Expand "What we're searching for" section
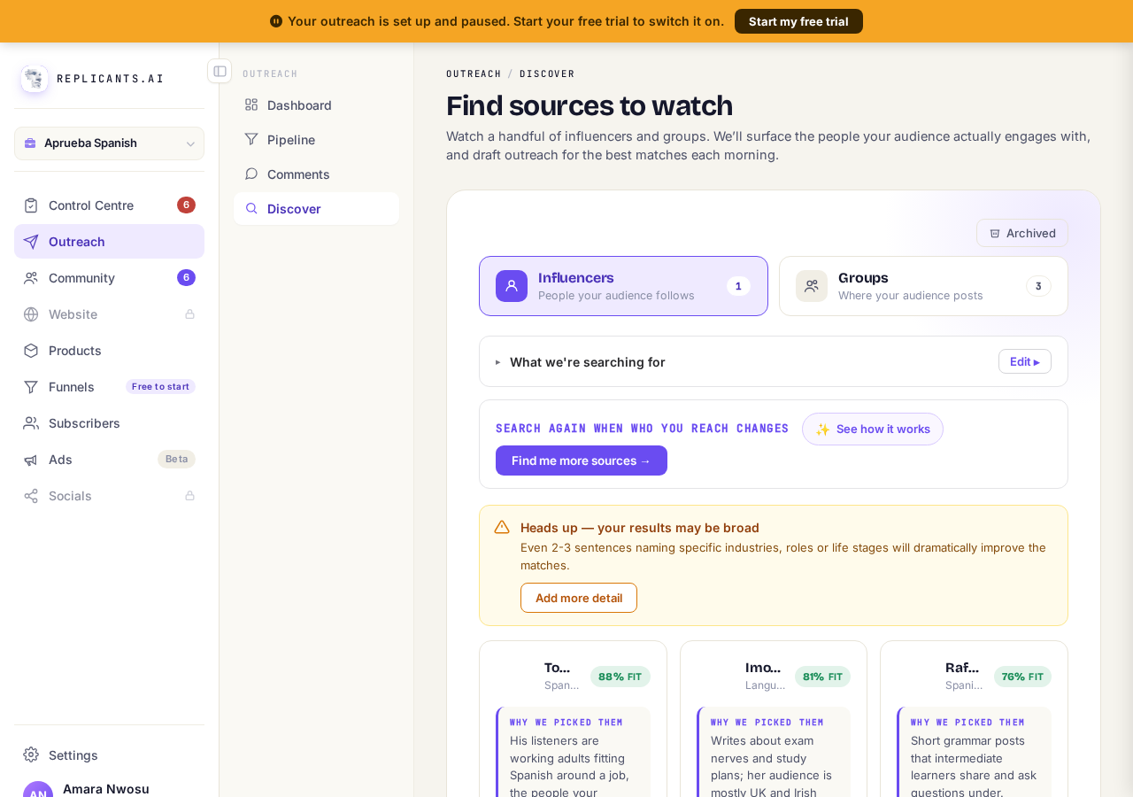The height and width of the screenshot is (797, 1133). (580, 361)
